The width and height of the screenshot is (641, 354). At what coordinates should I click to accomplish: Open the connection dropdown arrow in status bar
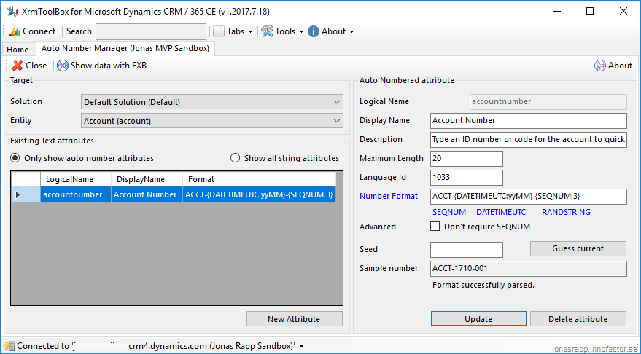[x=302, y=347]
